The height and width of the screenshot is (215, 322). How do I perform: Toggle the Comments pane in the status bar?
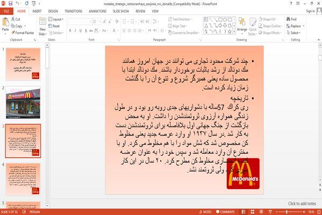pos(225,212)
